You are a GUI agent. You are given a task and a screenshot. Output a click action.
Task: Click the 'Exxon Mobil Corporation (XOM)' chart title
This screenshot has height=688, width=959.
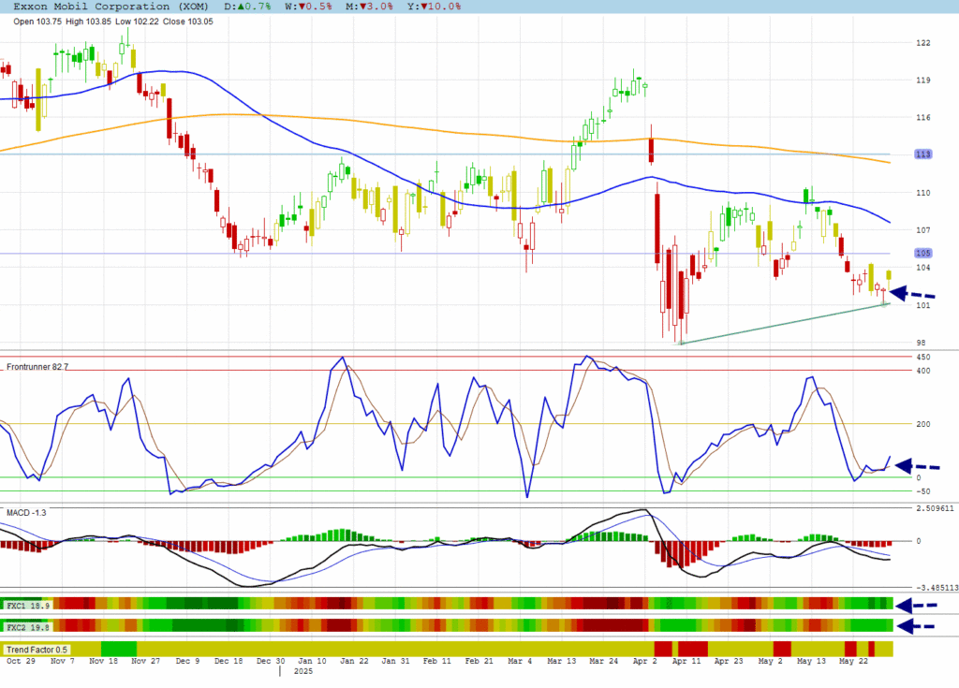coord(111,7)
